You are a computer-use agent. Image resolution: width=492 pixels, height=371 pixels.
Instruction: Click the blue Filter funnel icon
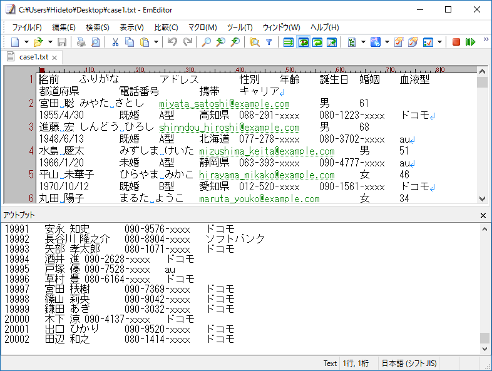coord(269,42)
